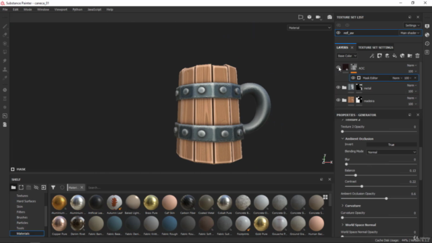Delete the selected layer with trash icon
432x243 pixels.
tap(417, 56)
